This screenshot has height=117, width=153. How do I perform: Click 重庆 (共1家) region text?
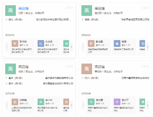click(15, 78)
